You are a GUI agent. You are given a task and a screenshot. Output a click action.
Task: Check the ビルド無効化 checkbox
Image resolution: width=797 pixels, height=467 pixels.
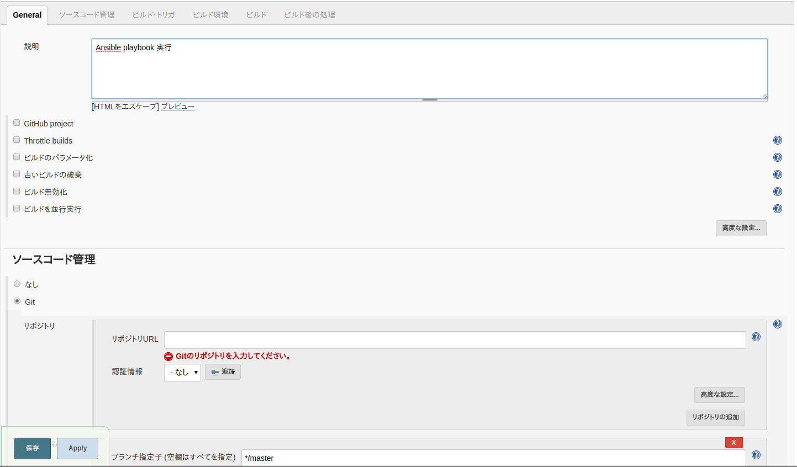click(17, 192)
